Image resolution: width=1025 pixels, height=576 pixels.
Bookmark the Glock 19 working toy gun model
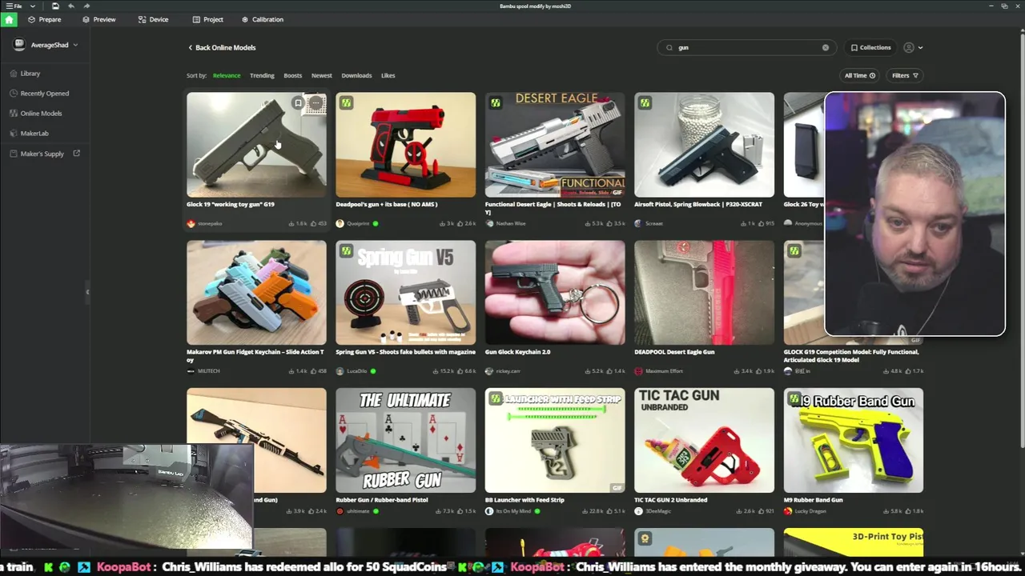(x=298, y=102)
